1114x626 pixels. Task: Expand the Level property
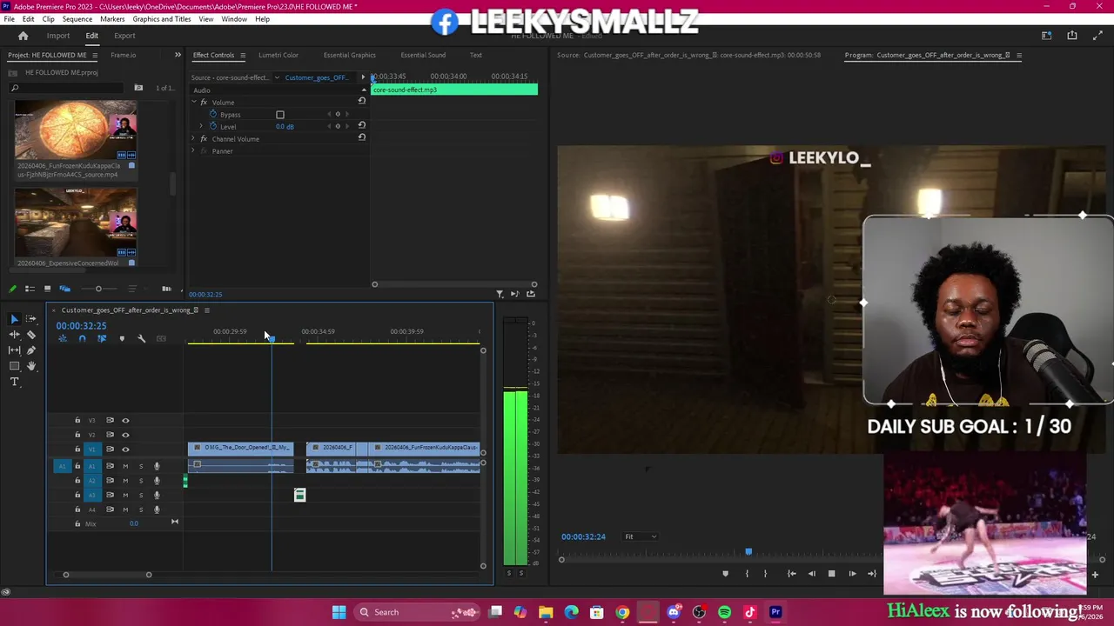201,126
